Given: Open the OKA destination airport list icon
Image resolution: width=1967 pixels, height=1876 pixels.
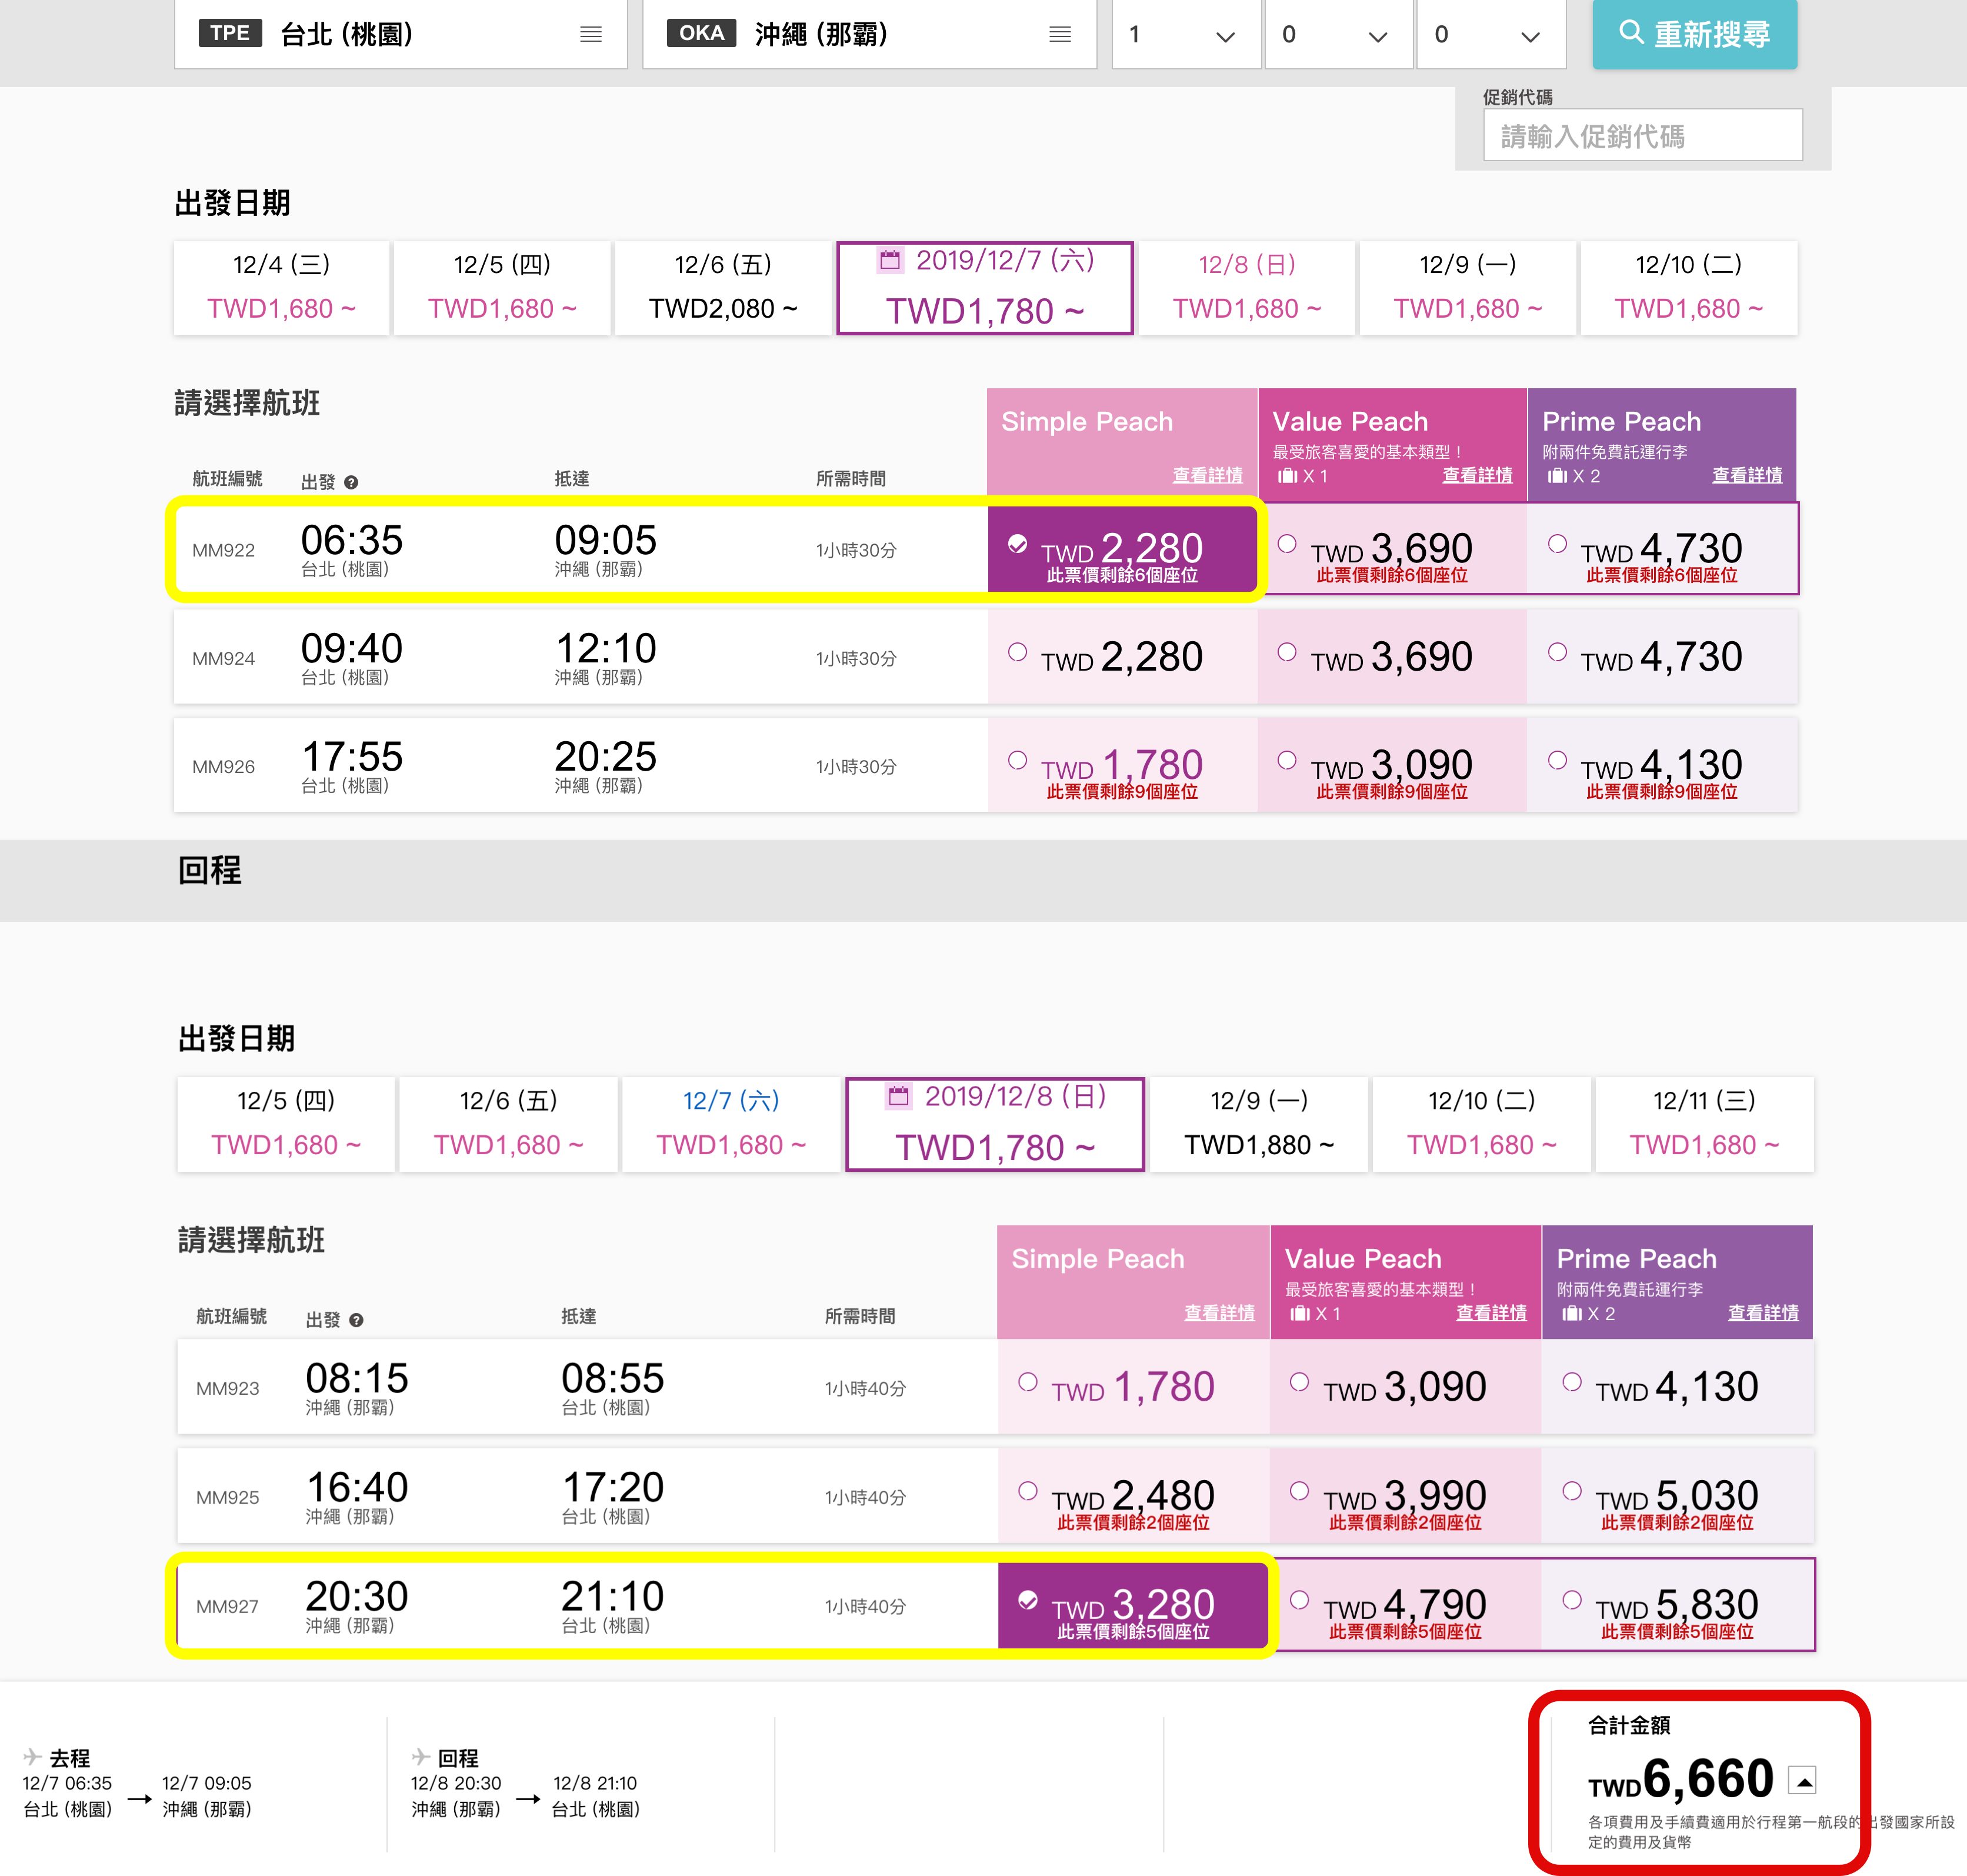Looking at the screenshot, I should 1060,34.
